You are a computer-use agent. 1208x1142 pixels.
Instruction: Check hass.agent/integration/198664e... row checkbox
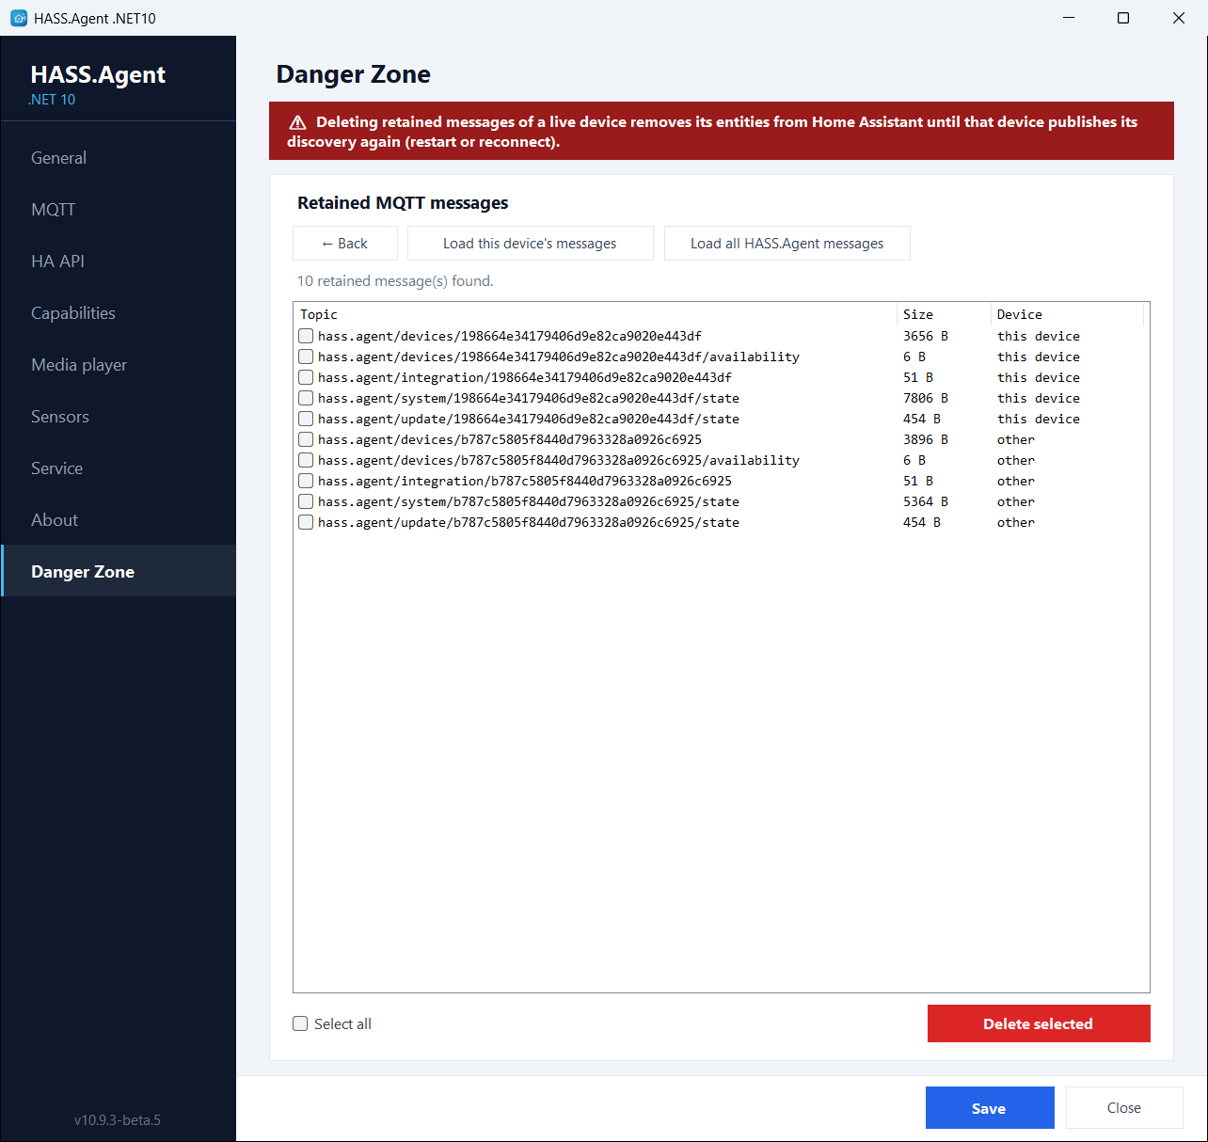coord(306,377)
